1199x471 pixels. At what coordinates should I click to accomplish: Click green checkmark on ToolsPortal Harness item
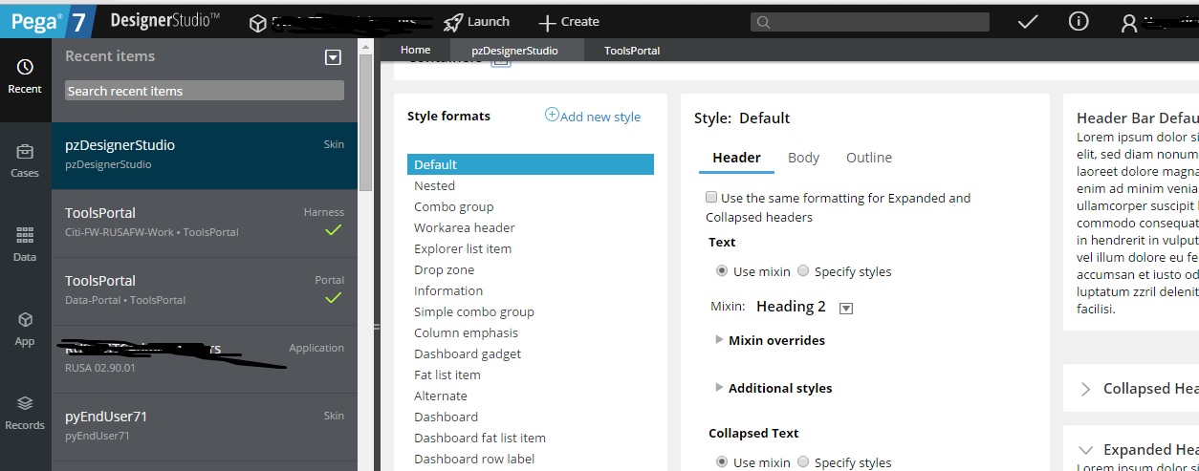tap(333, 230)
